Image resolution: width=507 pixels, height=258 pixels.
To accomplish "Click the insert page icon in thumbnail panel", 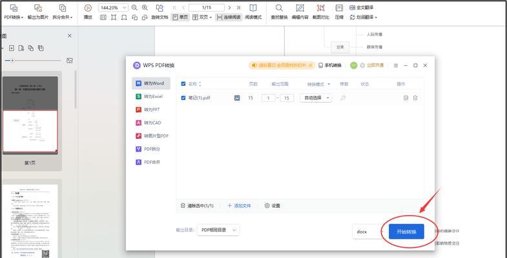I will point(12,48).
